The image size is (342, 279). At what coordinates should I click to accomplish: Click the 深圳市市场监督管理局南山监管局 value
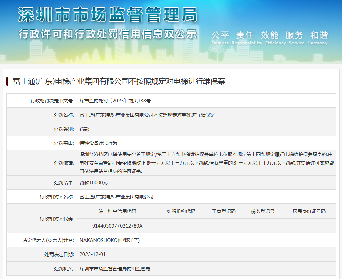click(x=115, y=269)
